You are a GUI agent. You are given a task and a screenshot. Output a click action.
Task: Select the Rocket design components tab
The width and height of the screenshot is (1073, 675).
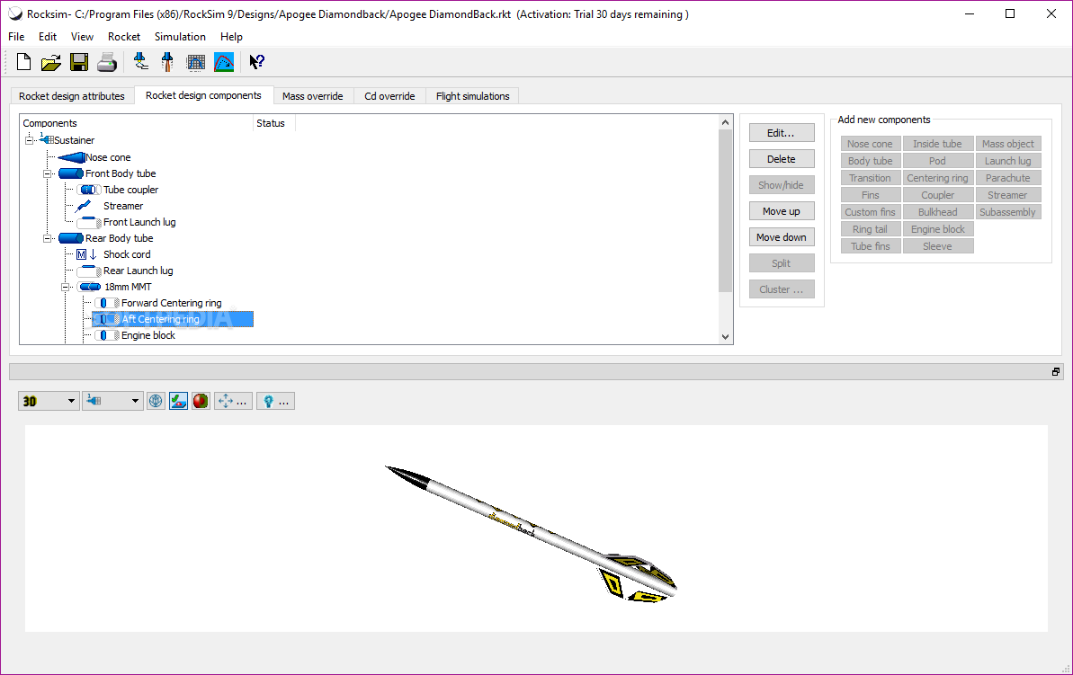[203, 96]
